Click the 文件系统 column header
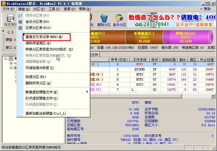The width and height of the screenshot is (217, 151). pos(140,60)
